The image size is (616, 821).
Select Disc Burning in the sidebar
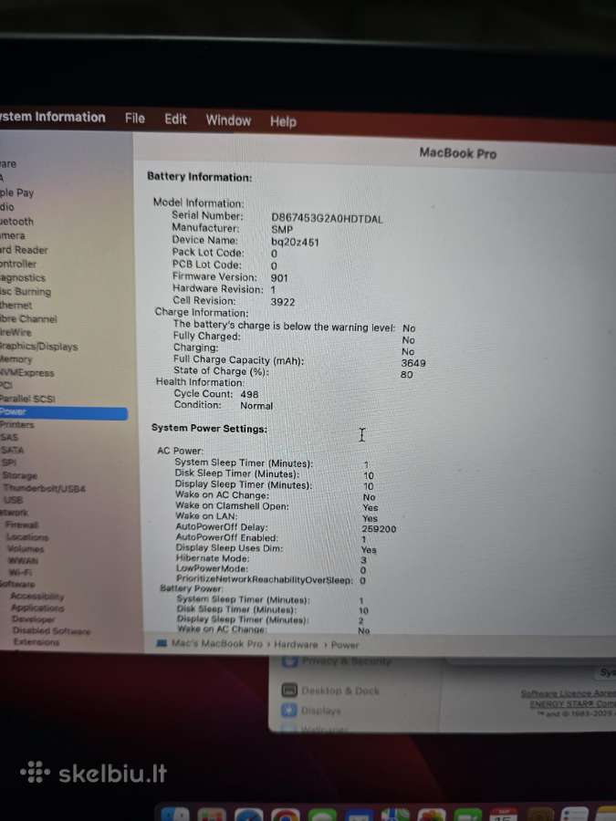point(26,291)
